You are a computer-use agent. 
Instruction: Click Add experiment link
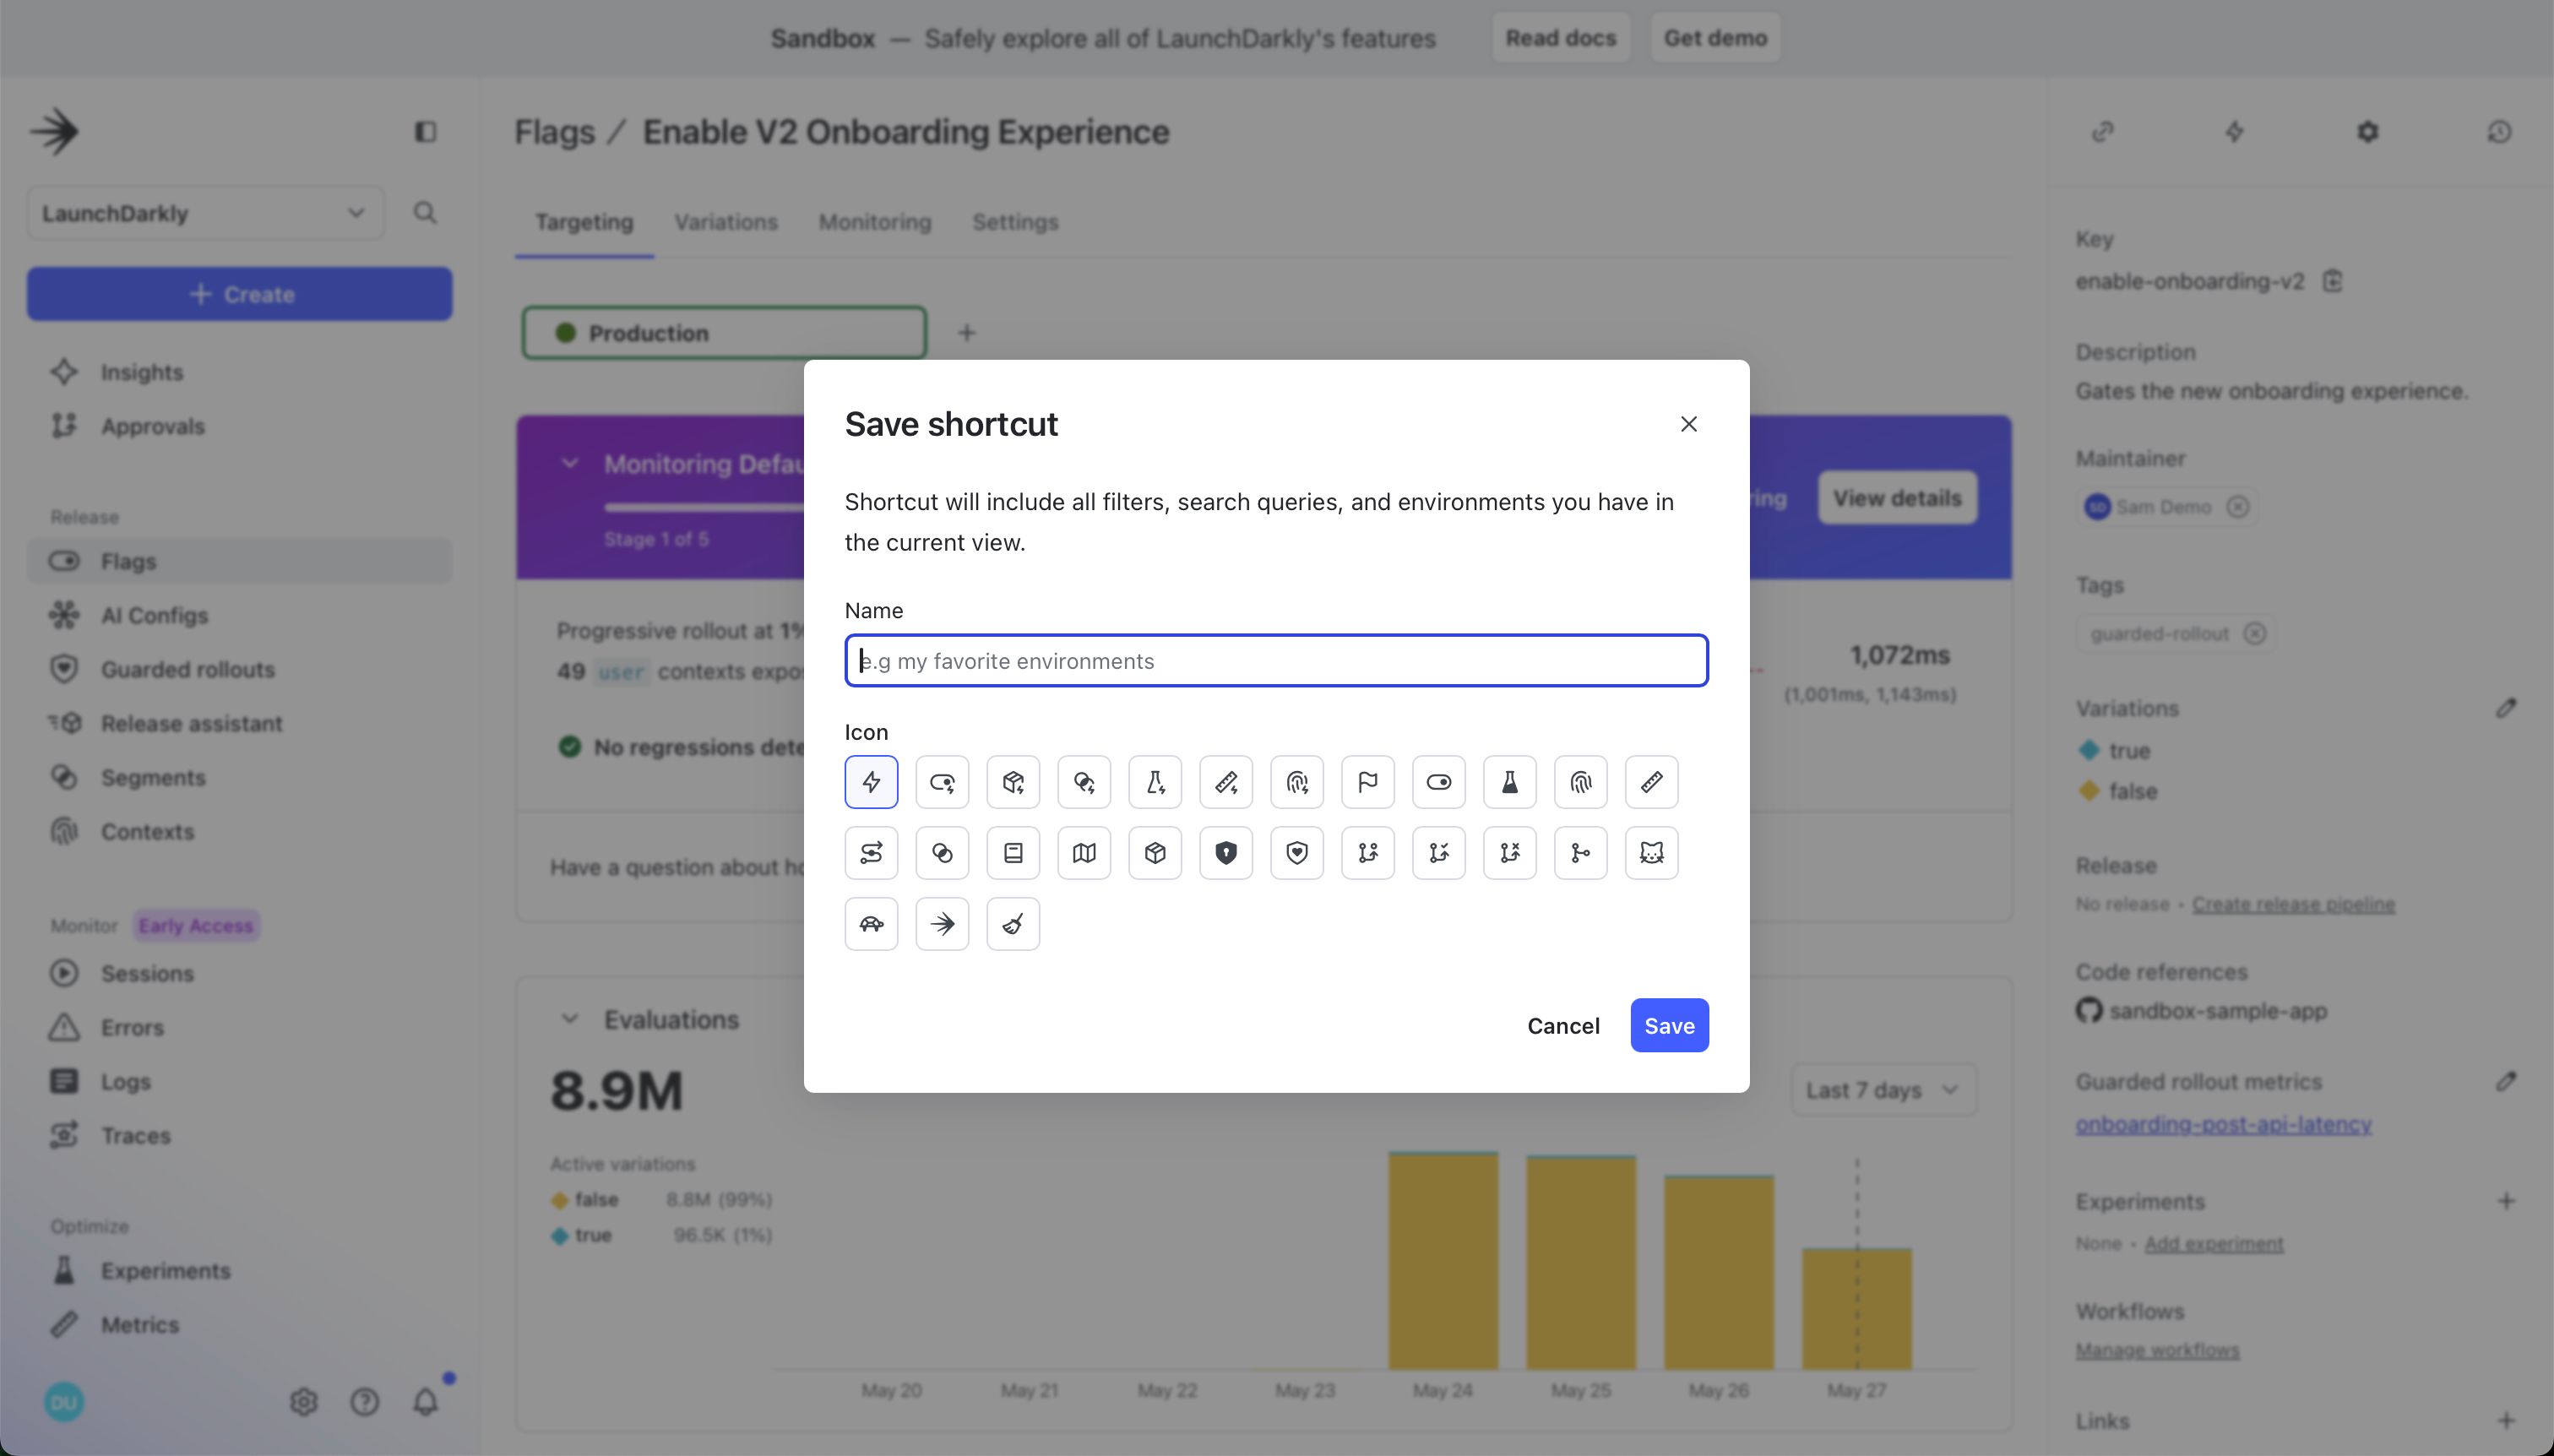coord(2214,1243)
